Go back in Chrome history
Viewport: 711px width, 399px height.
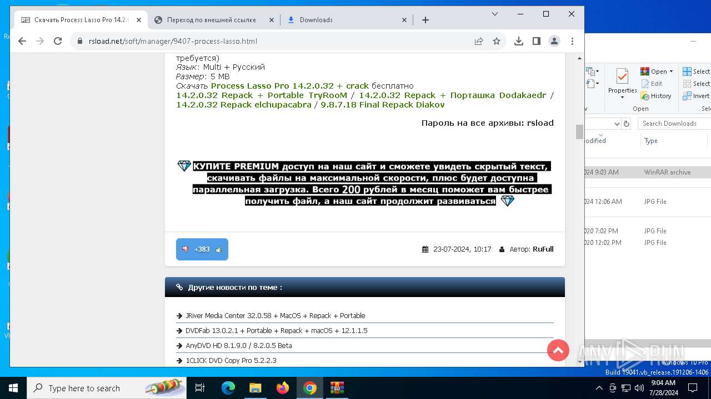(22, 41)
